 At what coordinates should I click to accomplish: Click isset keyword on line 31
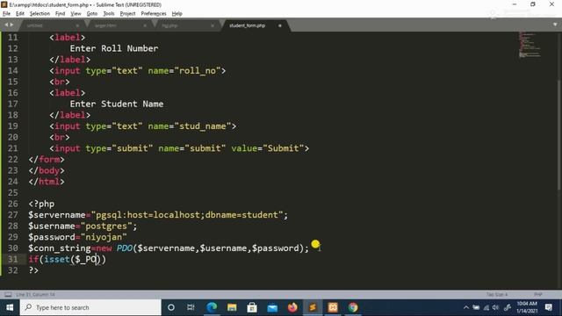tap(56, 260)
